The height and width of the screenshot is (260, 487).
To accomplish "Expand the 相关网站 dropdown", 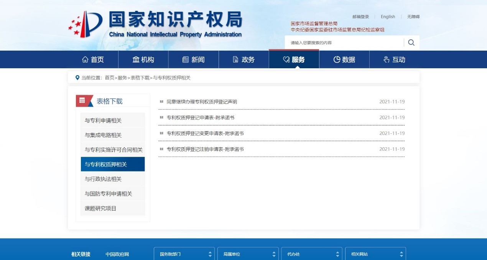I will [x=375, y=254].
